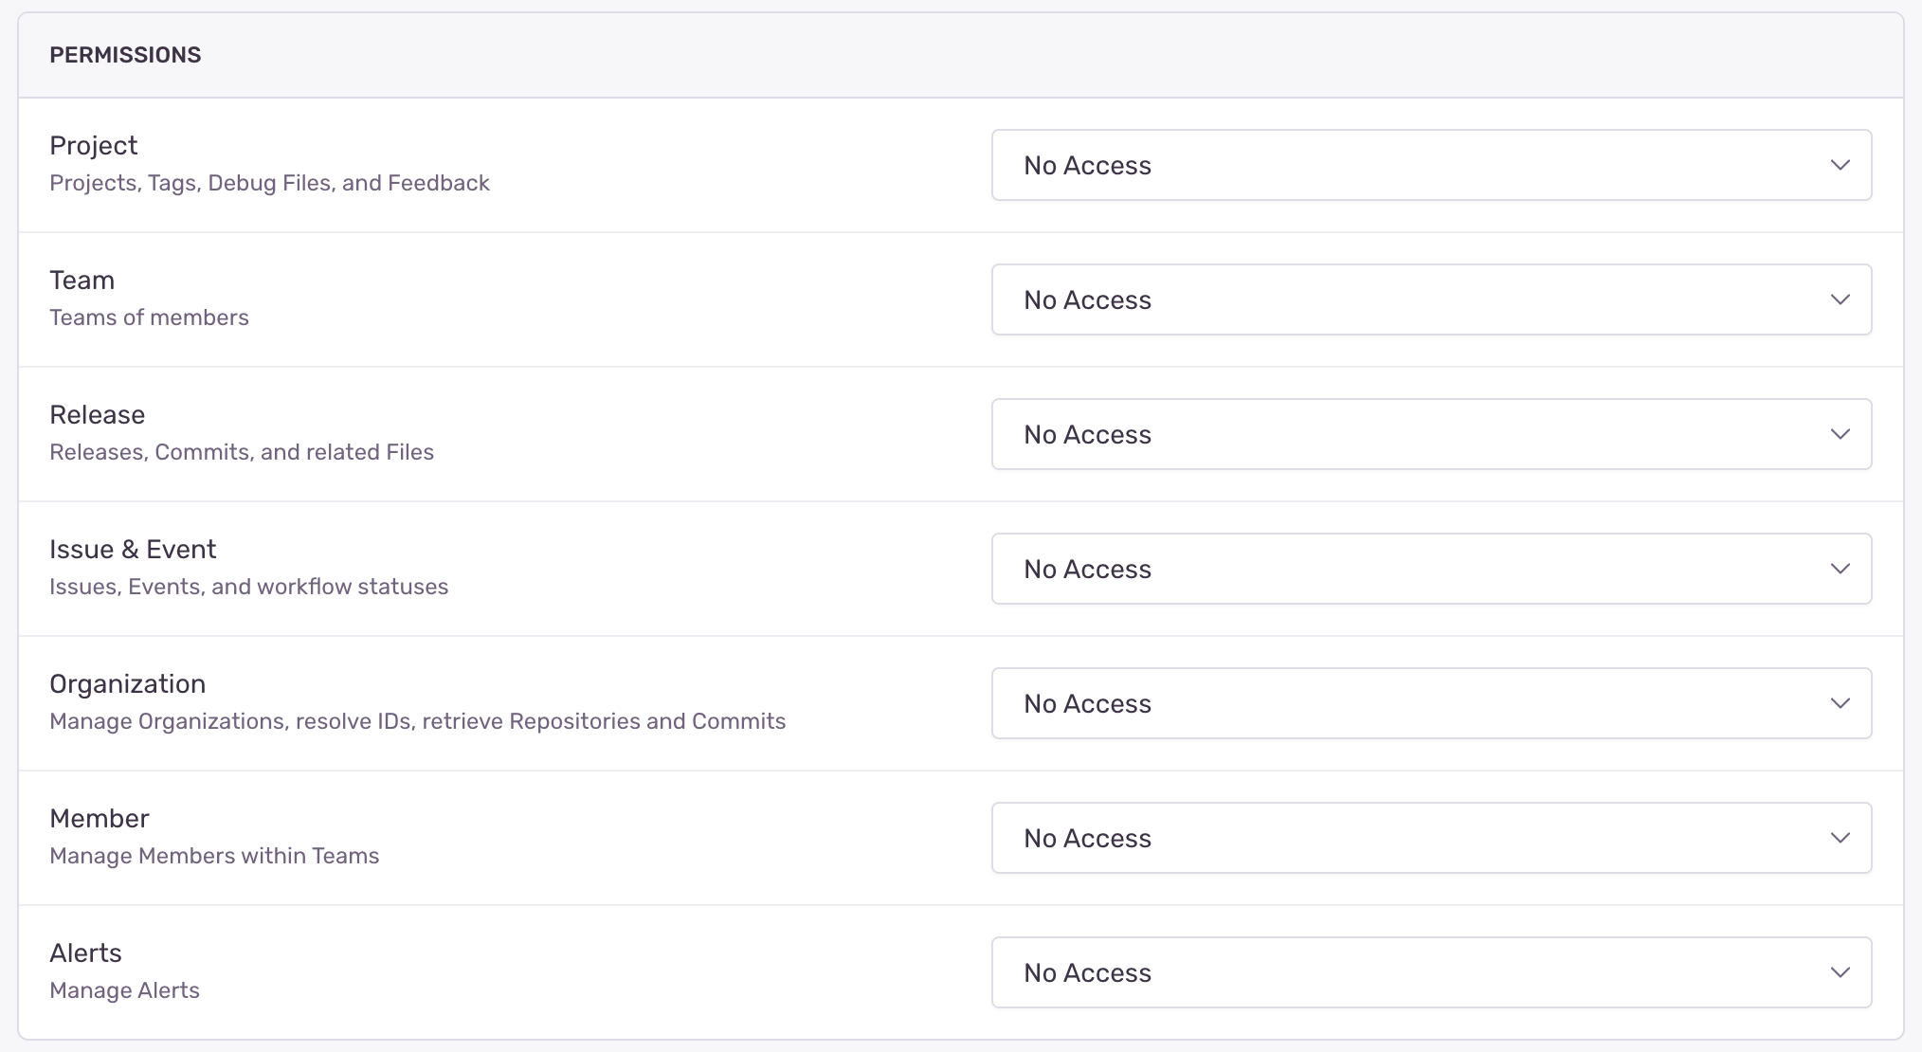This screenshot has height=1052, width=1922.
Task: Click the chevron arrow in Team row
Action: pos(1840,299)
